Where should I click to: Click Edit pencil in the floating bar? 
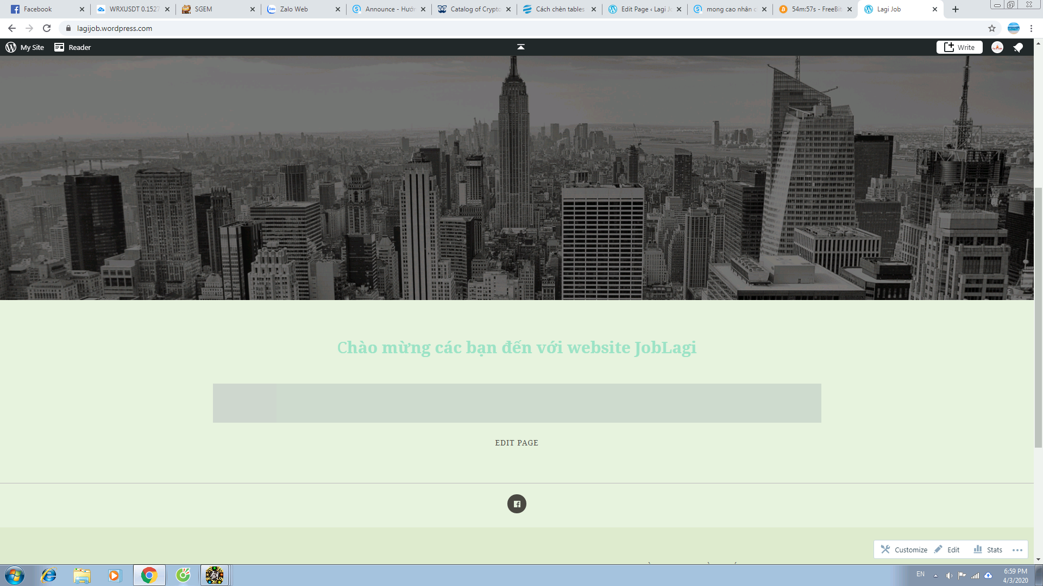click(x=947, y=550)
